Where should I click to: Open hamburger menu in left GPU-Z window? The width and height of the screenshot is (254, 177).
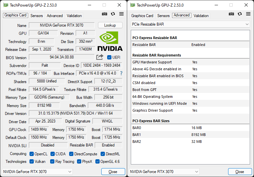tap(122, 14)
